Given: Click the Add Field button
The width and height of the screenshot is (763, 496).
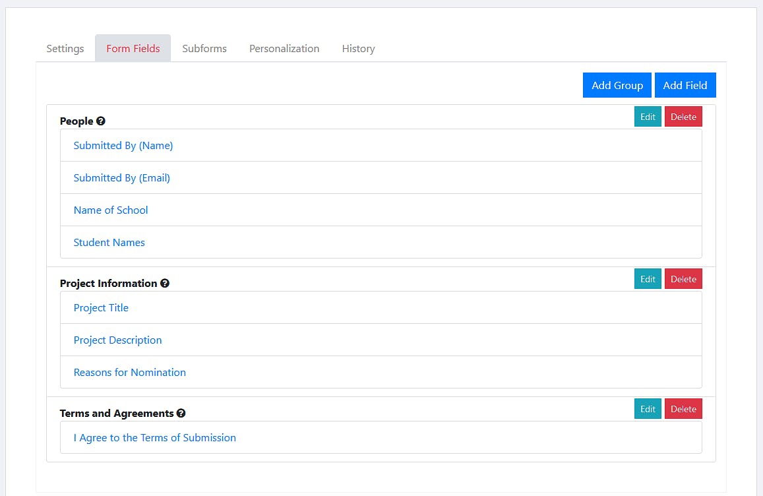Looking at the screenshot, I should 685,85.
